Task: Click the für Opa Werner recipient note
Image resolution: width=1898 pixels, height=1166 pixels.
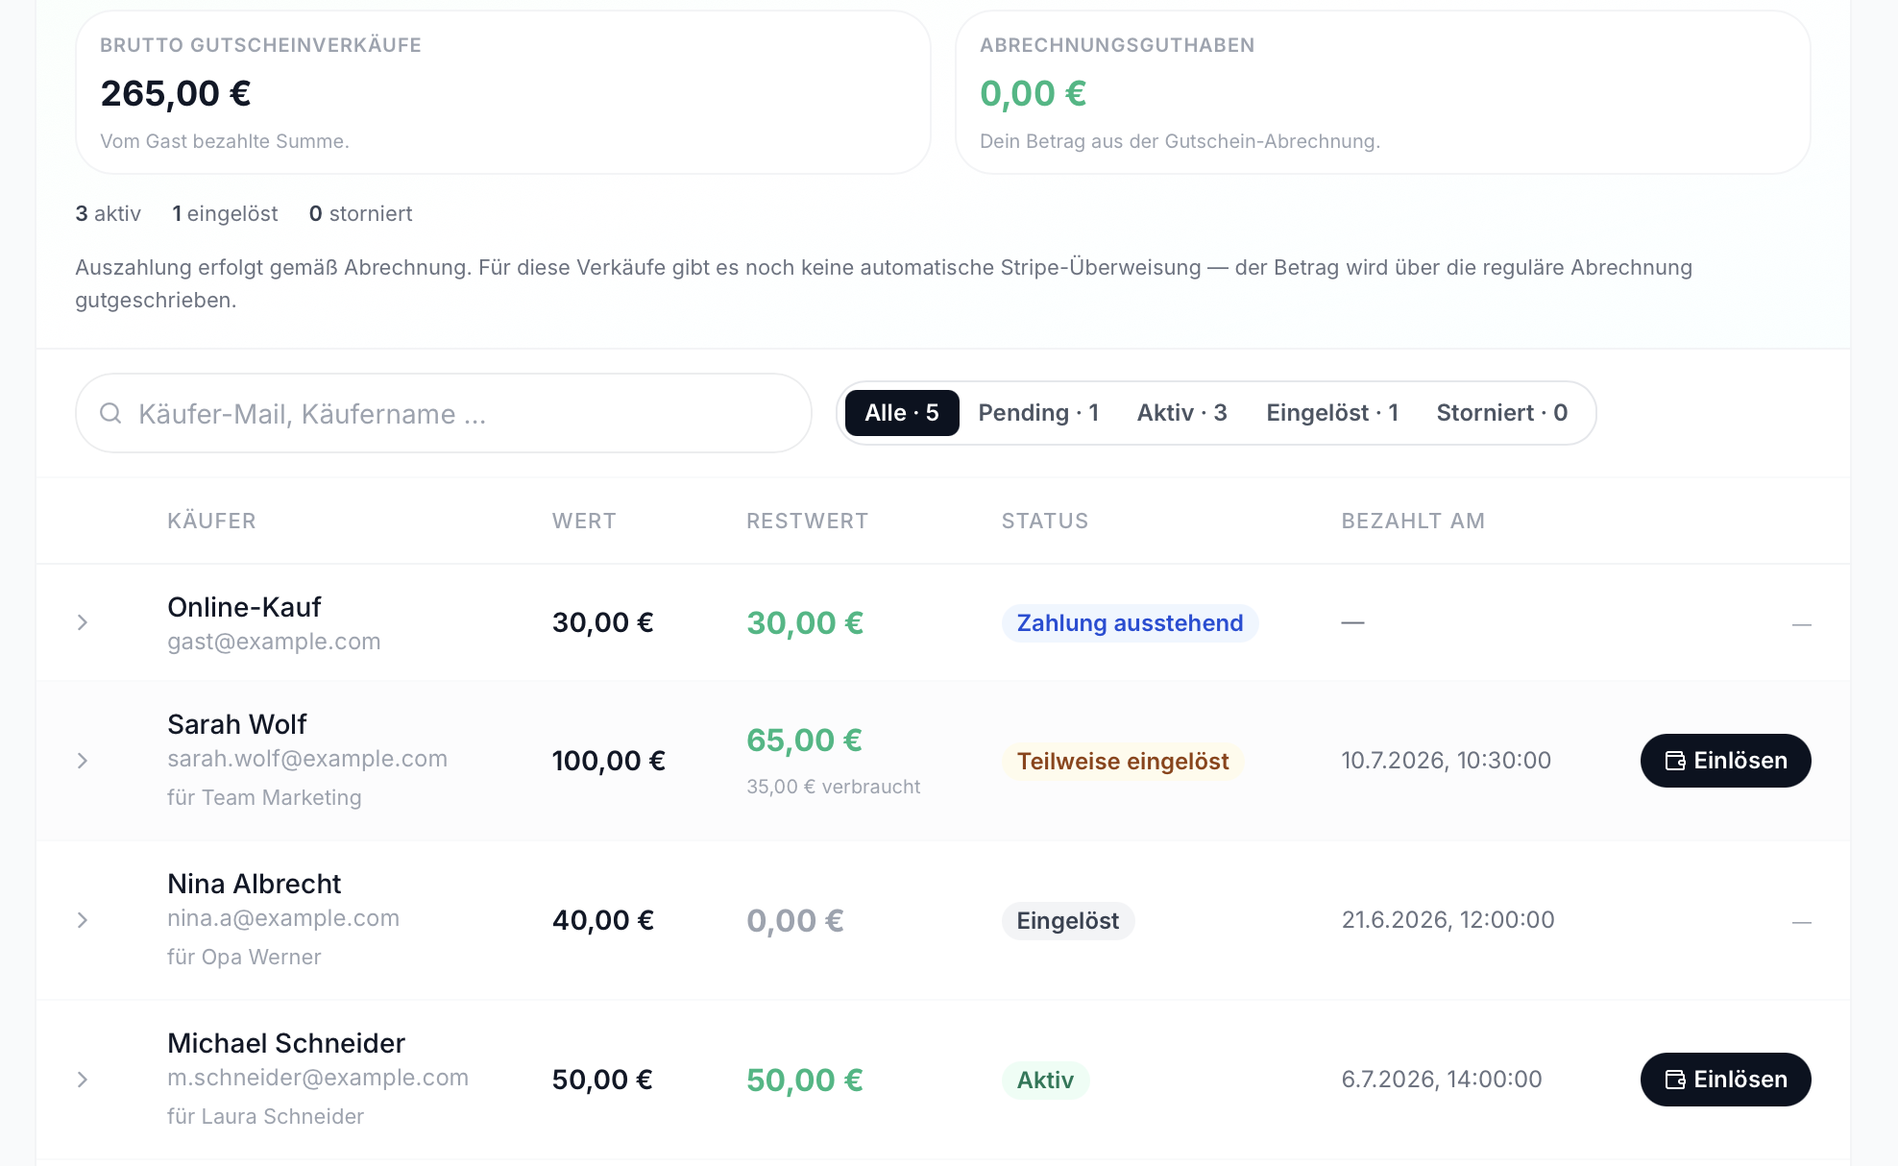Action: [x=244, y=958]
